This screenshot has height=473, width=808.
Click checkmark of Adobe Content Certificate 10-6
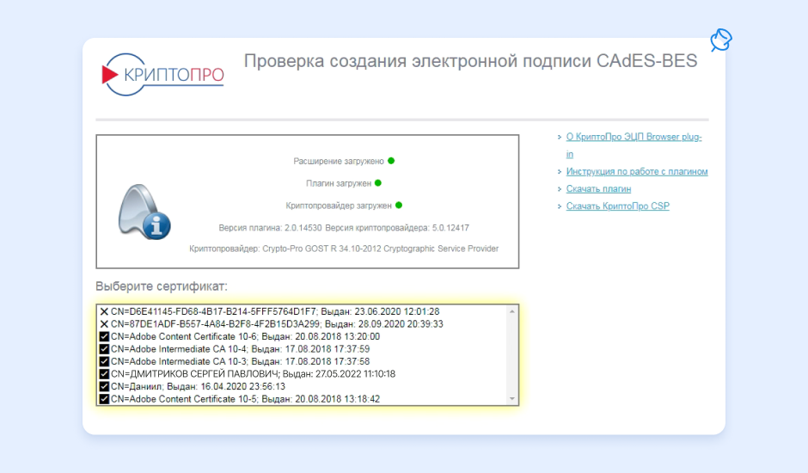tap(104, 336)
